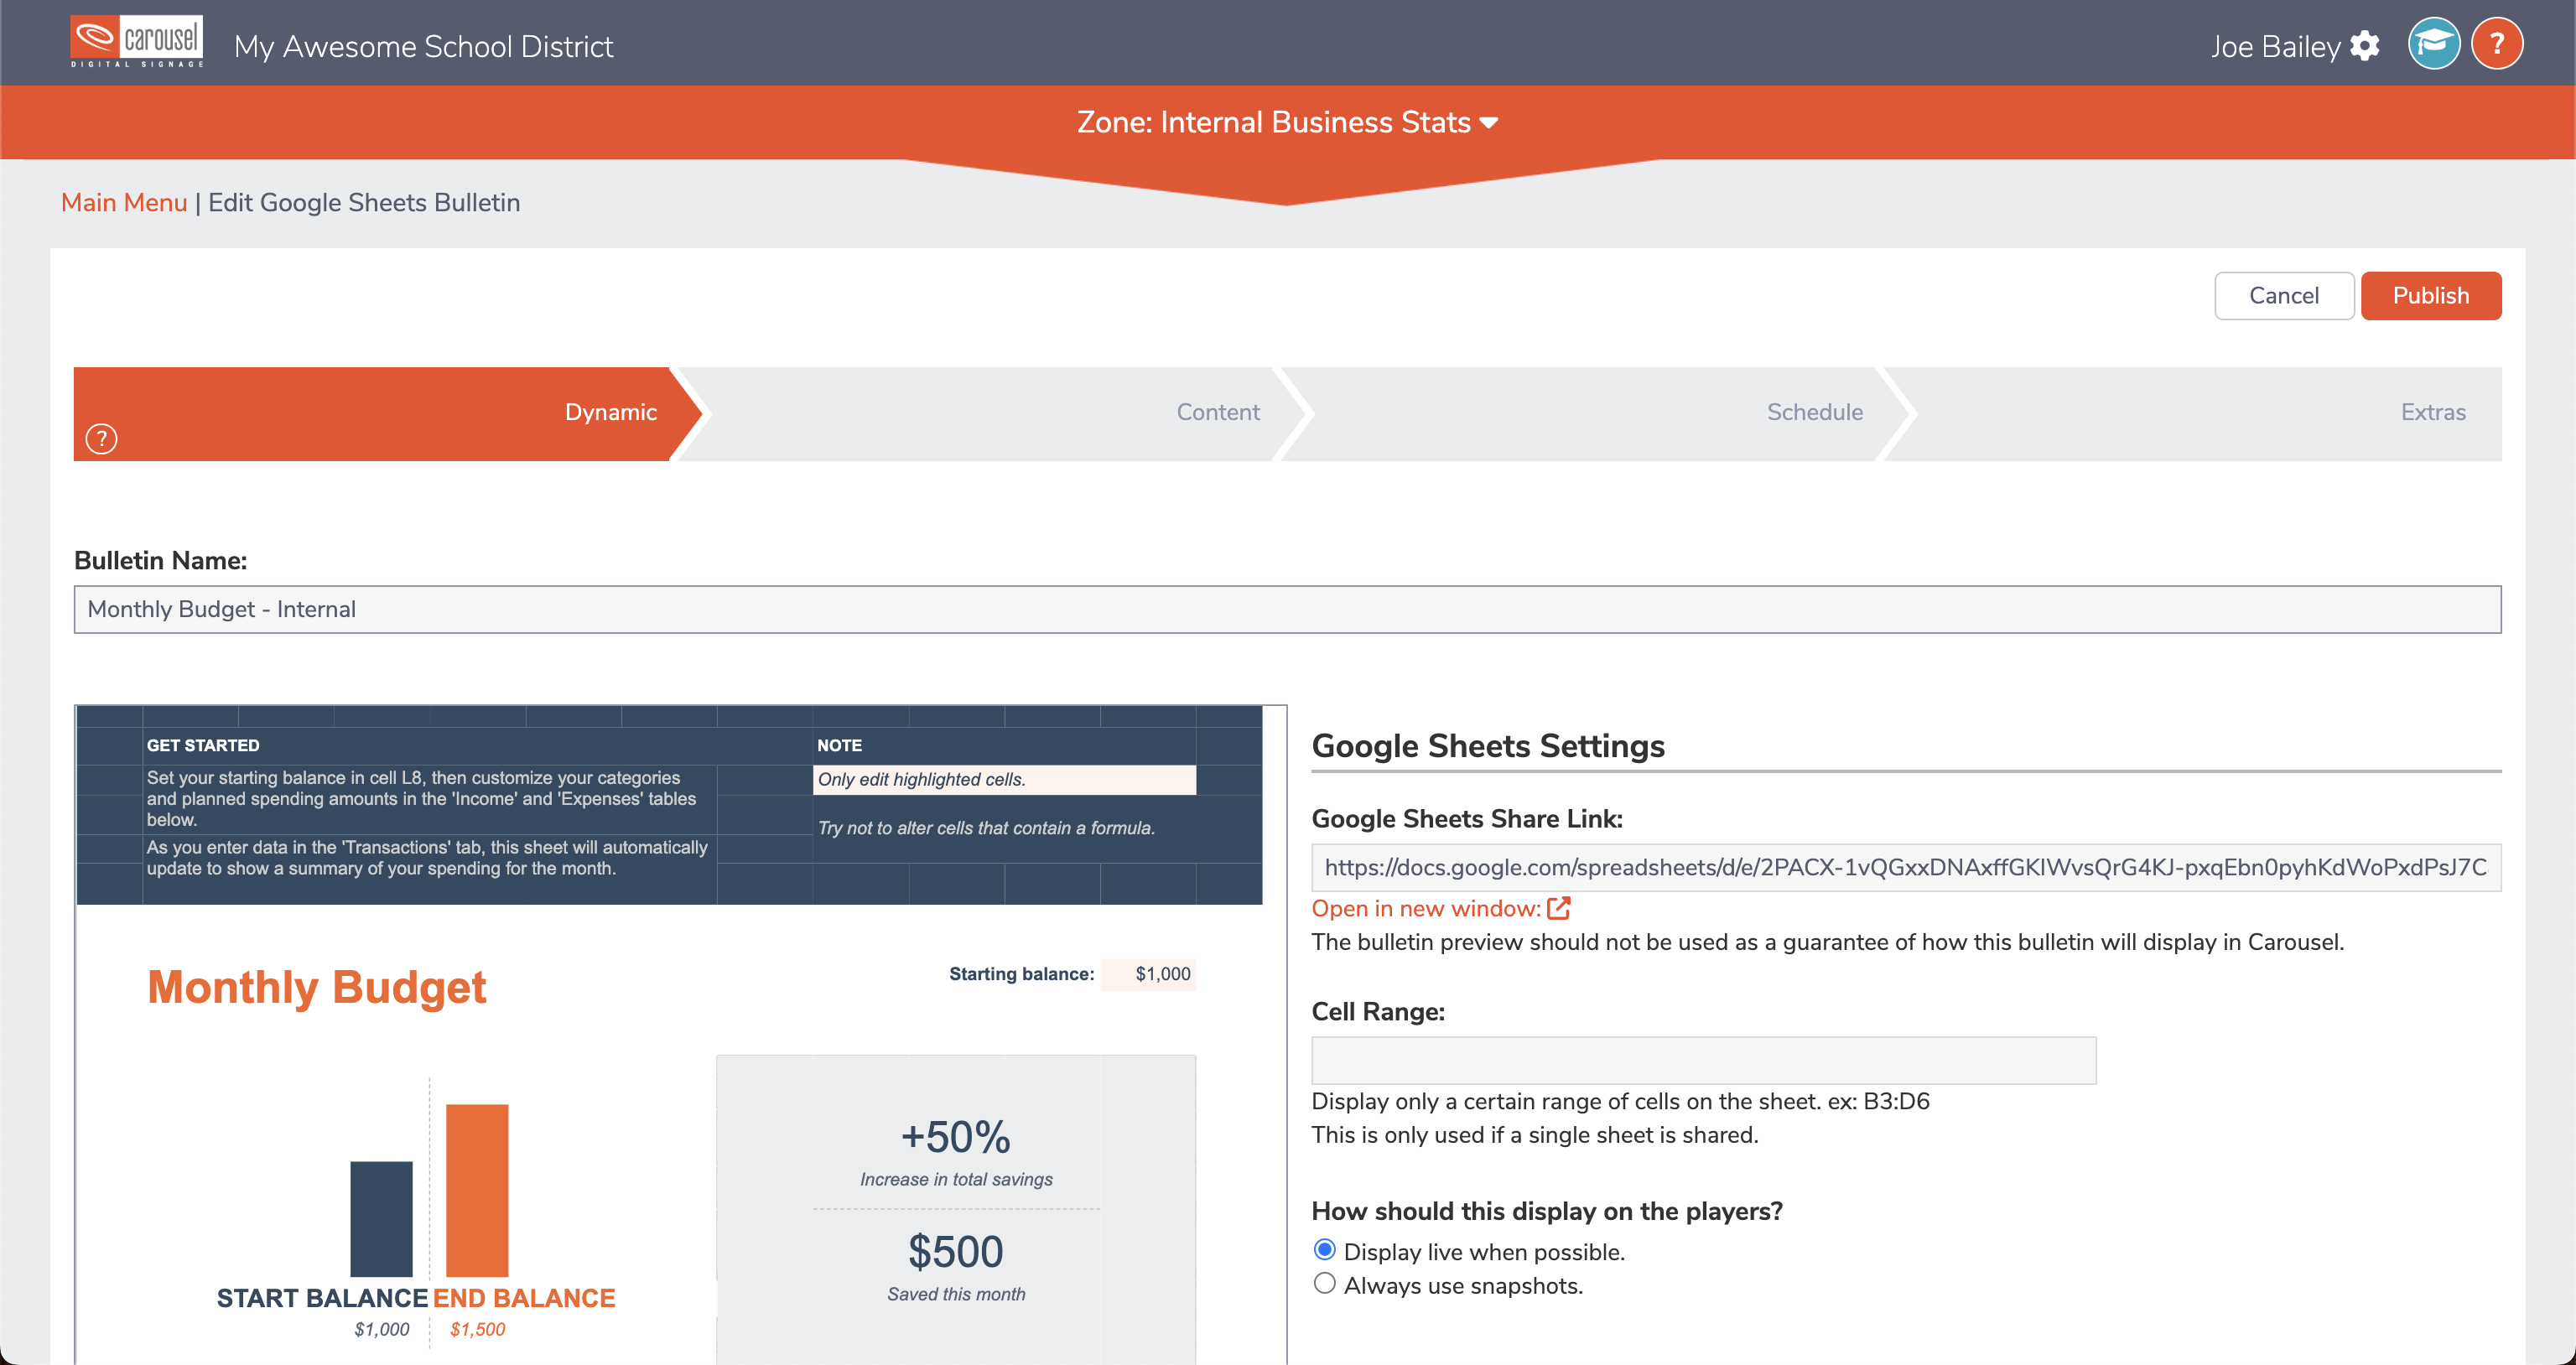2576x1365 pixels.
Task: Click the Monthly Budget sheet preview
Action: point(680,1035)
